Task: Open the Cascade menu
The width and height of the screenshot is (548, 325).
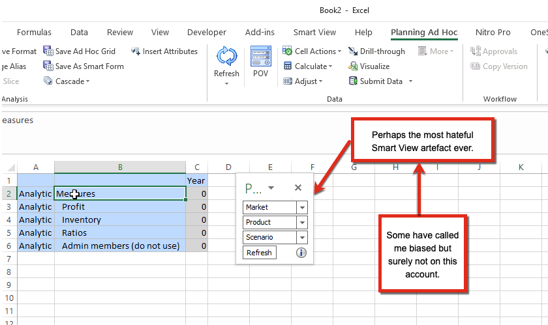Action: (x=67, y=81)
